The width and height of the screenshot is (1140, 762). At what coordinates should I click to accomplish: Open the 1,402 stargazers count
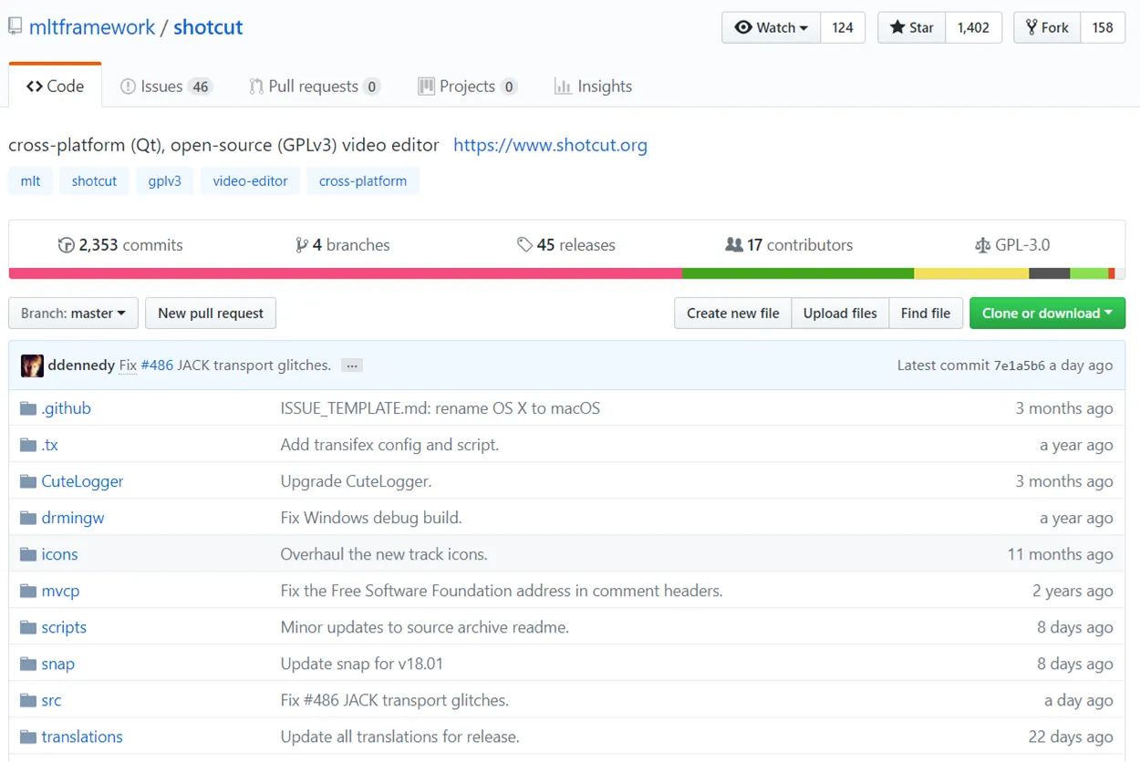point(973,27)
